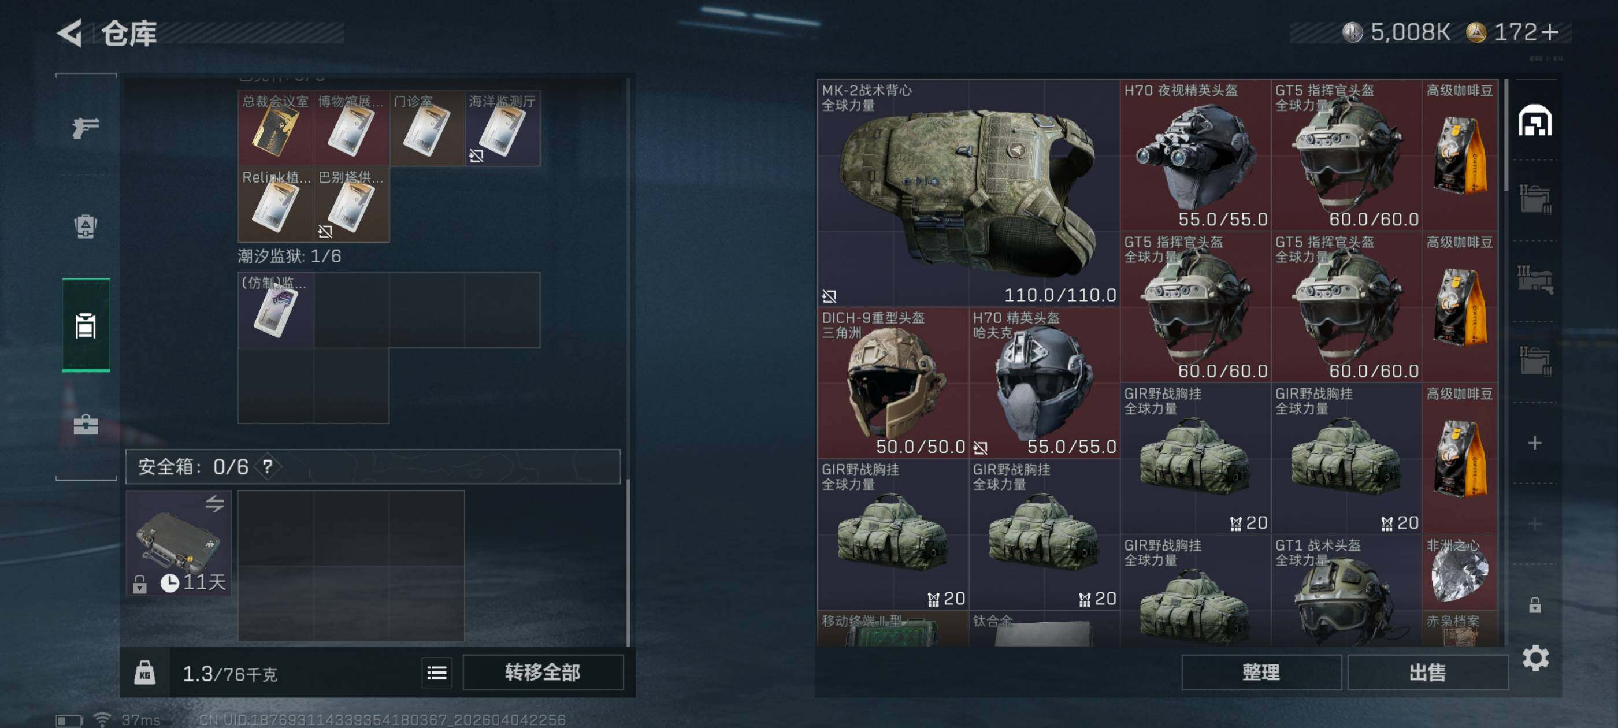Open the backpack tab in left sidebar
The width and height of the screenshot is (1618, 728).
tap(86, 226)
